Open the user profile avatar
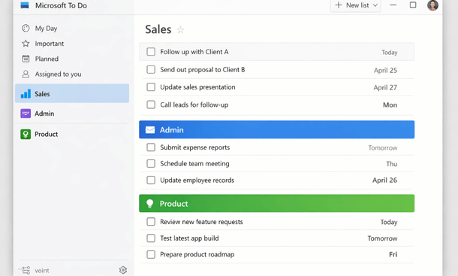 tap(432, 5)
